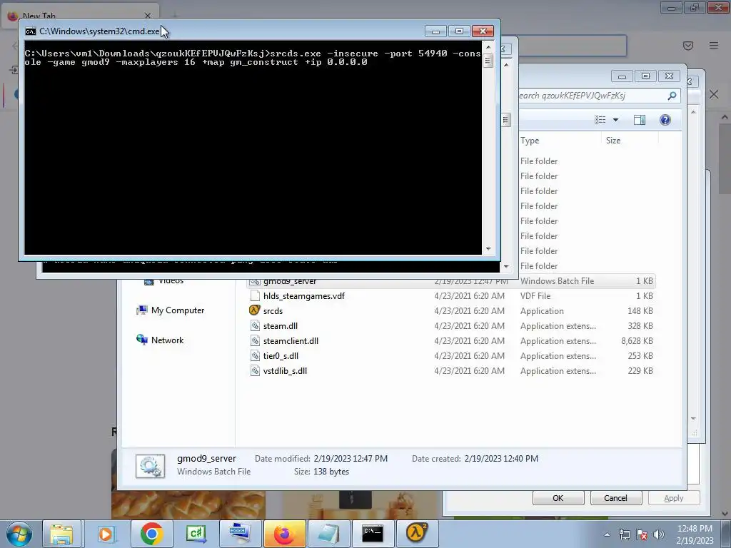The image size is (731, 548).
Task: Click the up arrow of cmd scrollbar
Action: pyautogui.click(x=488, y=47)
